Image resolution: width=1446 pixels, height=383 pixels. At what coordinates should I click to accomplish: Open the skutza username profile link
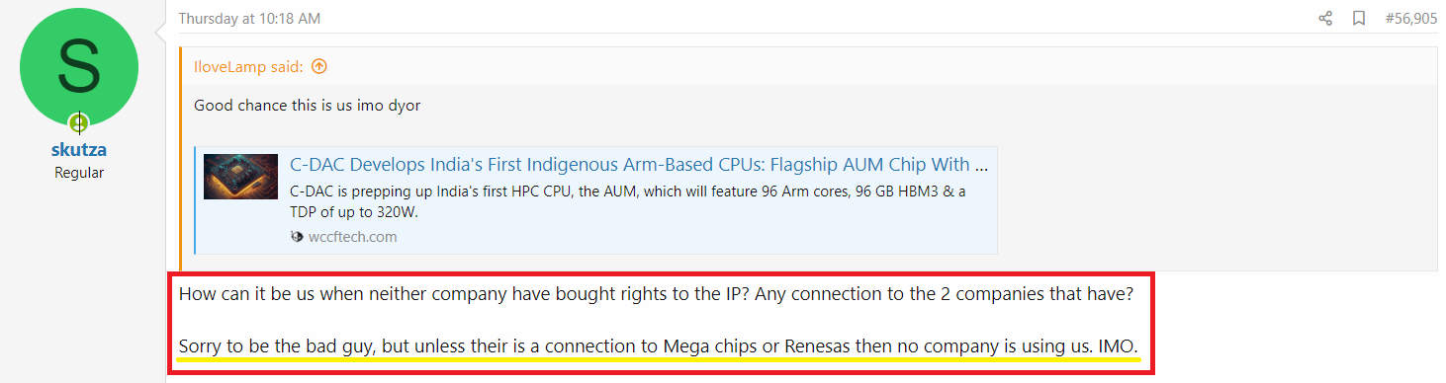pyautogui.click(x=78, y=151)
